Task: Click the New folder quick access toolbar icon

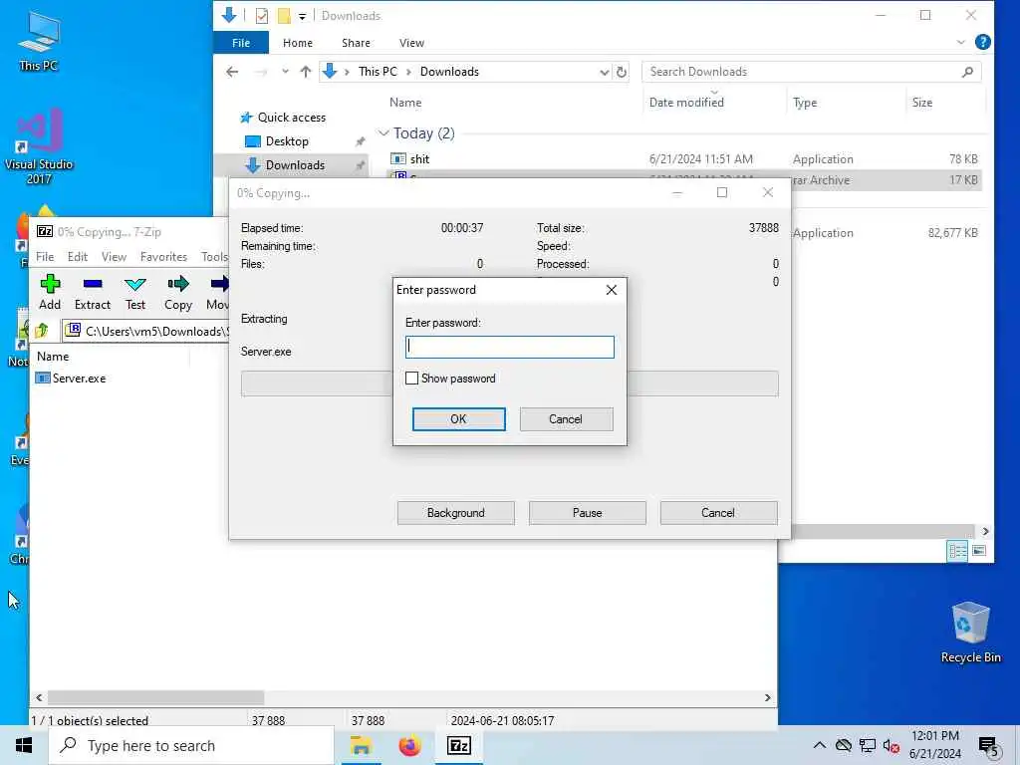Action: [284, 16]
